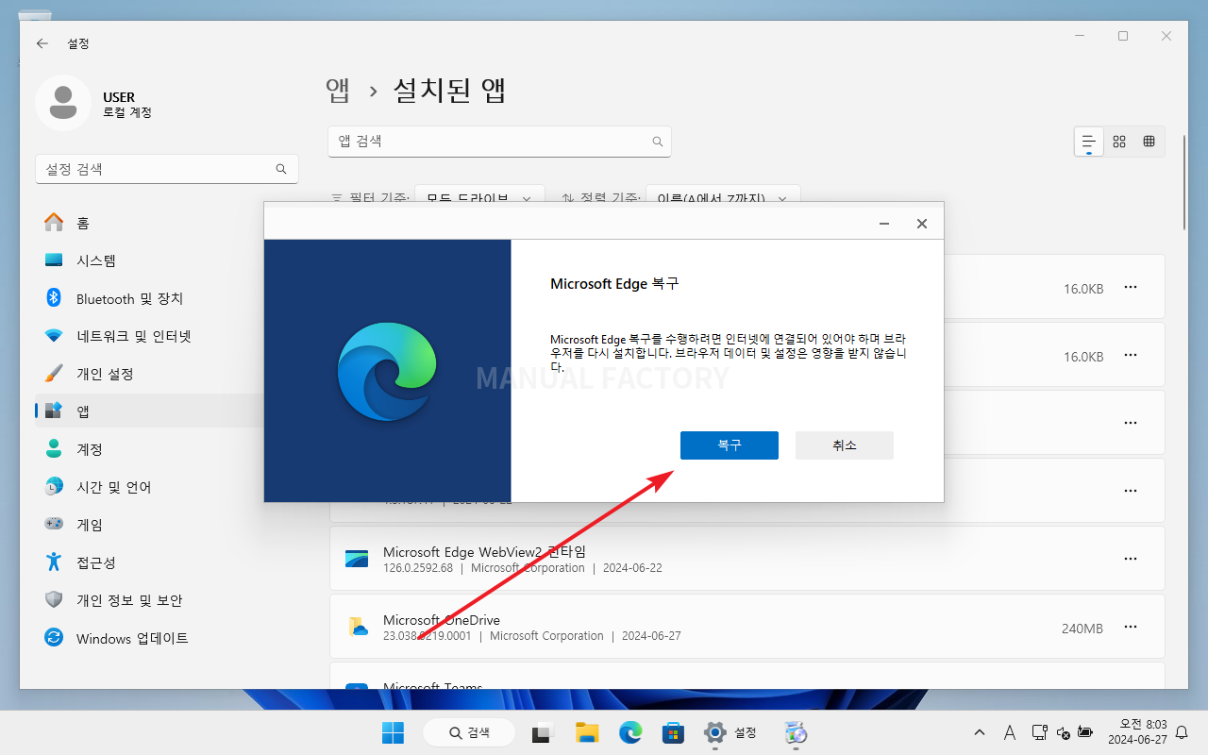Open the taskbar clock and date
The height and width of the screenshot is (755, 1208).
(1137, 732)
